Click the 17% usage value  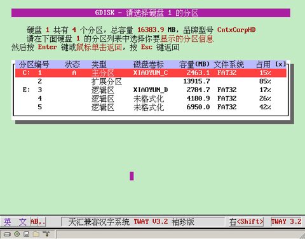tap(265, 90)
